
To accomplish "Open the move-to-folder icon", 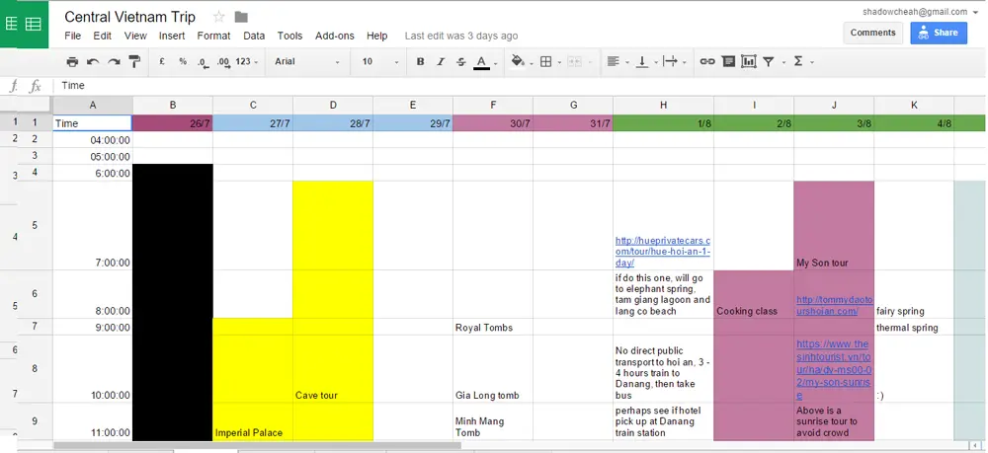I will click(x=241, y=17).
